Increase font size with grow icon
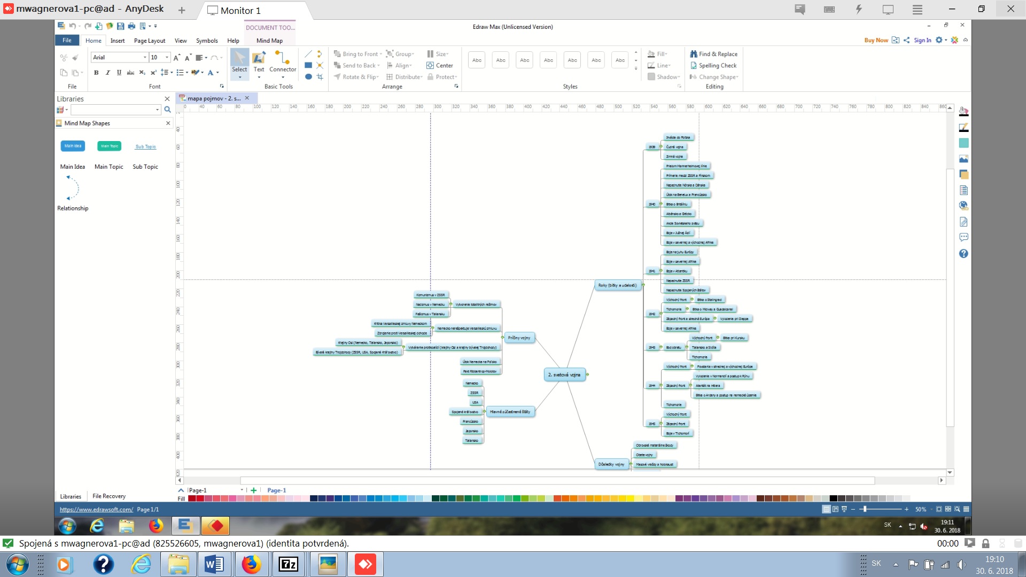Screen dimensions: 1026x577 [x=176, y=57]
